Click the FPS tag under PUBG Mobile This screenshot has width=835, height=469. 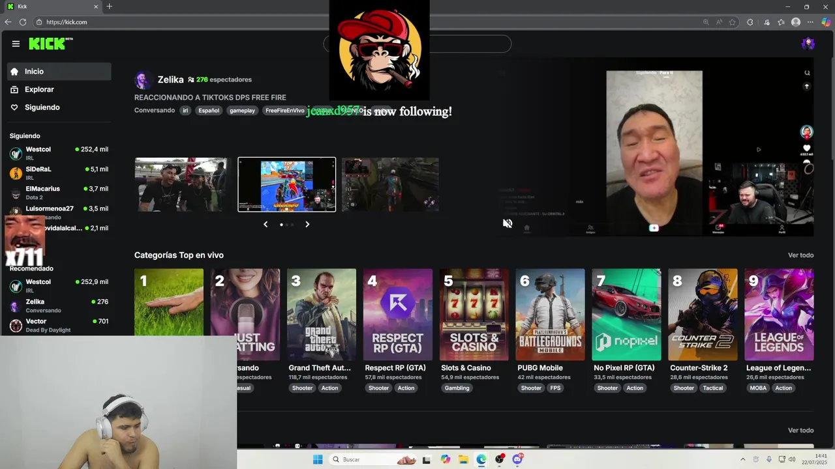click(x=555, y=388)
